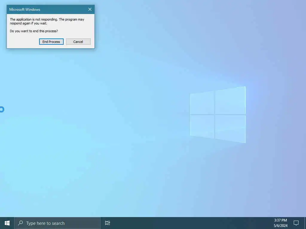The height and width of the screenshot is (229, 306).
Task: Click the End Process button
Action: pos(51,42)
